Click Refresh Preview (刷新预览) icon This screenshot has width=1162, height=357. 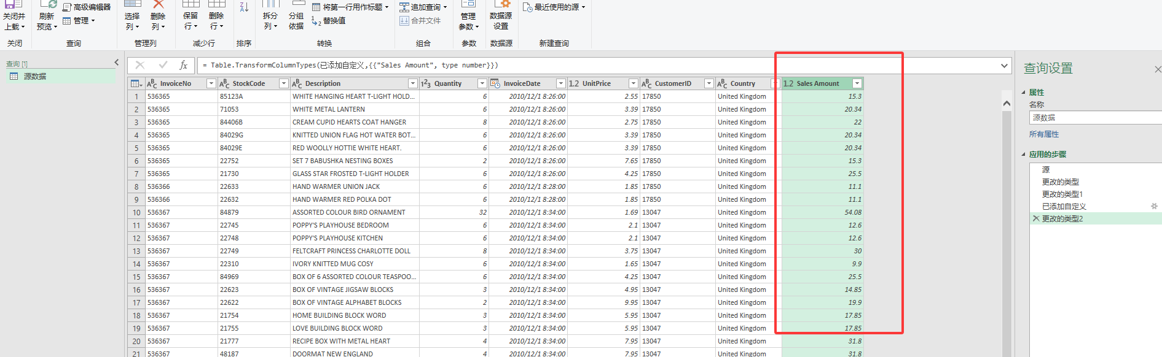[x=47, y=5]
